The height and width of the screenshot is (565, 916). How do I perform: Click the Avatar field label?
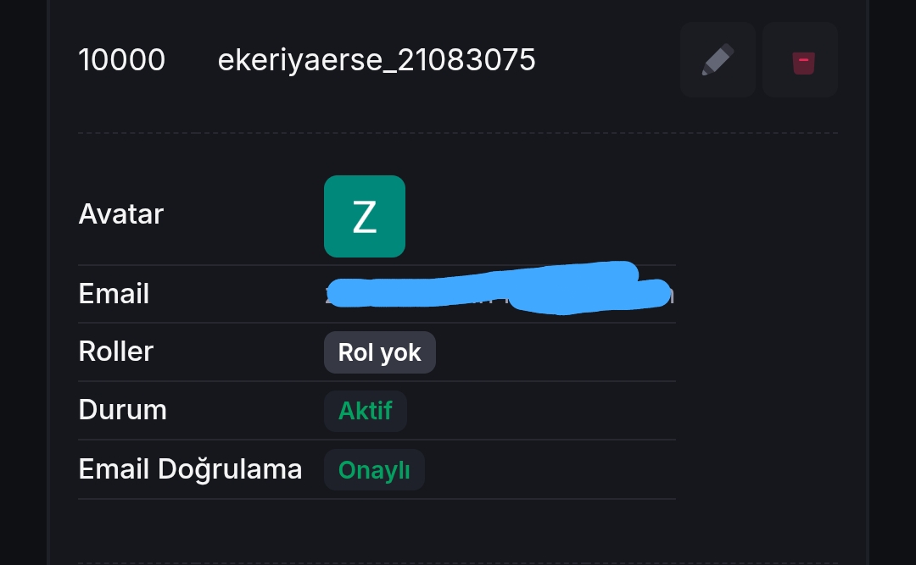point(121,214)
